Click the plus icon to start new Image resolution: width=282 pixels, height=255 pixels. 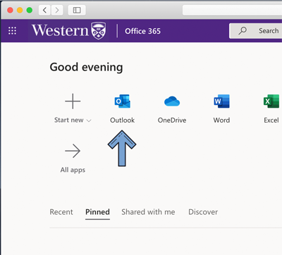(73, 101)
